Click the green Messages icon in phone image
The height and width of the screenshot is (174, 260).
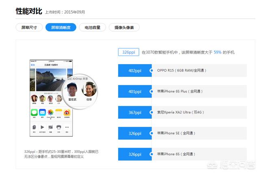[34, 113]
